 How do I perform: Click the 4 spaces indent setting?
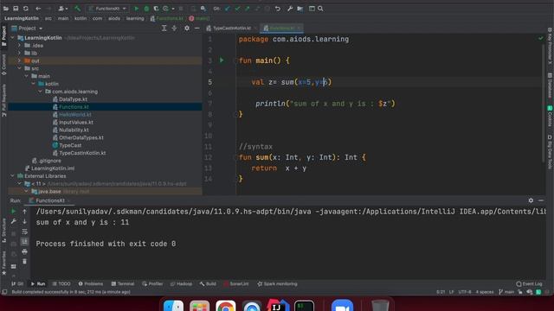point(485,292)
